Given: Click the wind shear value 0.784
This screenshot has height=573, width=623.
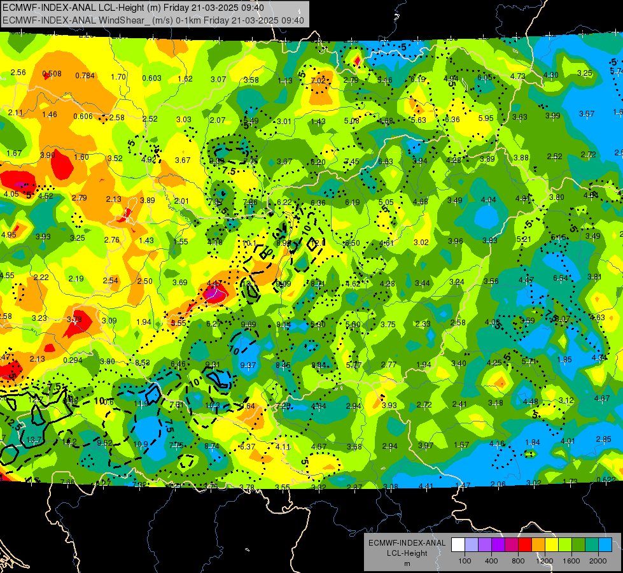Looking at the screenshot, I should pos(85,76).
